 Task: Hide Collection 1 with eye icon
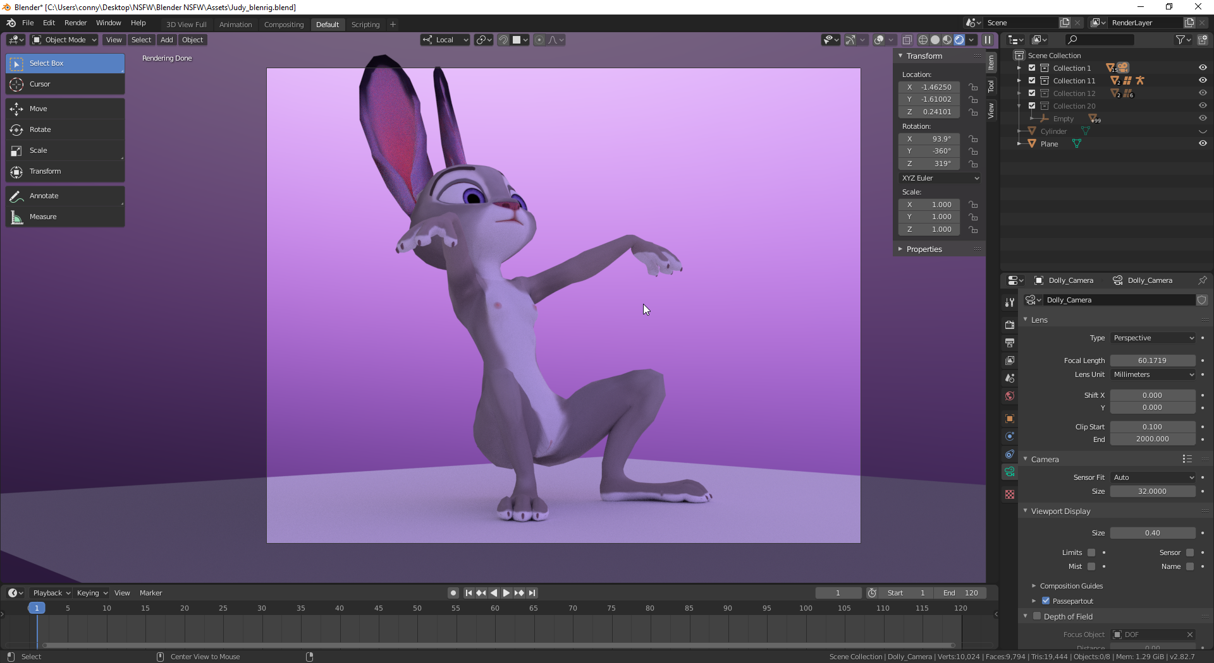point(1203,68)
